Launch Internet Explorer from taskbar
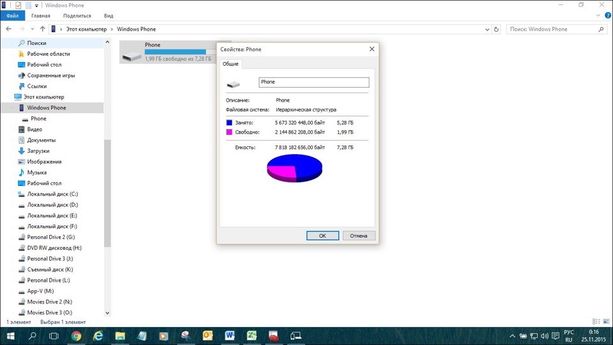 pyautogui.click(x=98, y=336)
